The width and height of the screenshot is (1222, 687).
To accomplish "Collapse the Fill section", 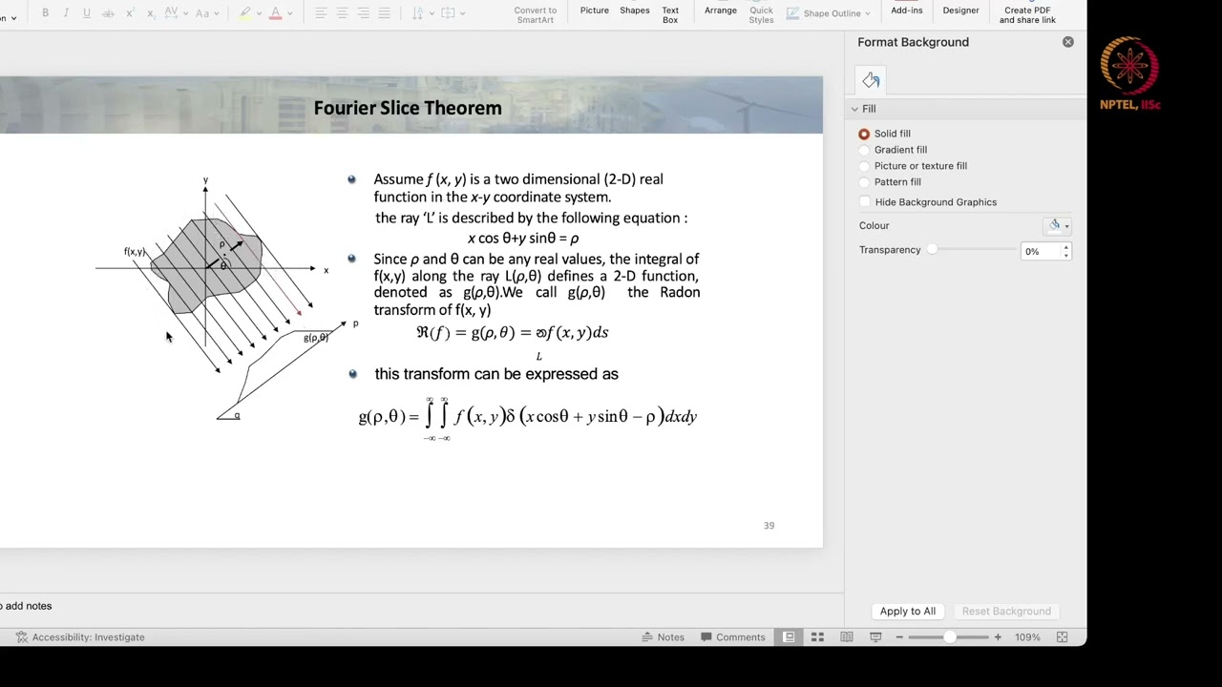I will coord(855,109).
